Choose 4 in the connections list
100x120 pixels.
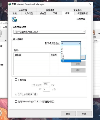click(71, 51)
